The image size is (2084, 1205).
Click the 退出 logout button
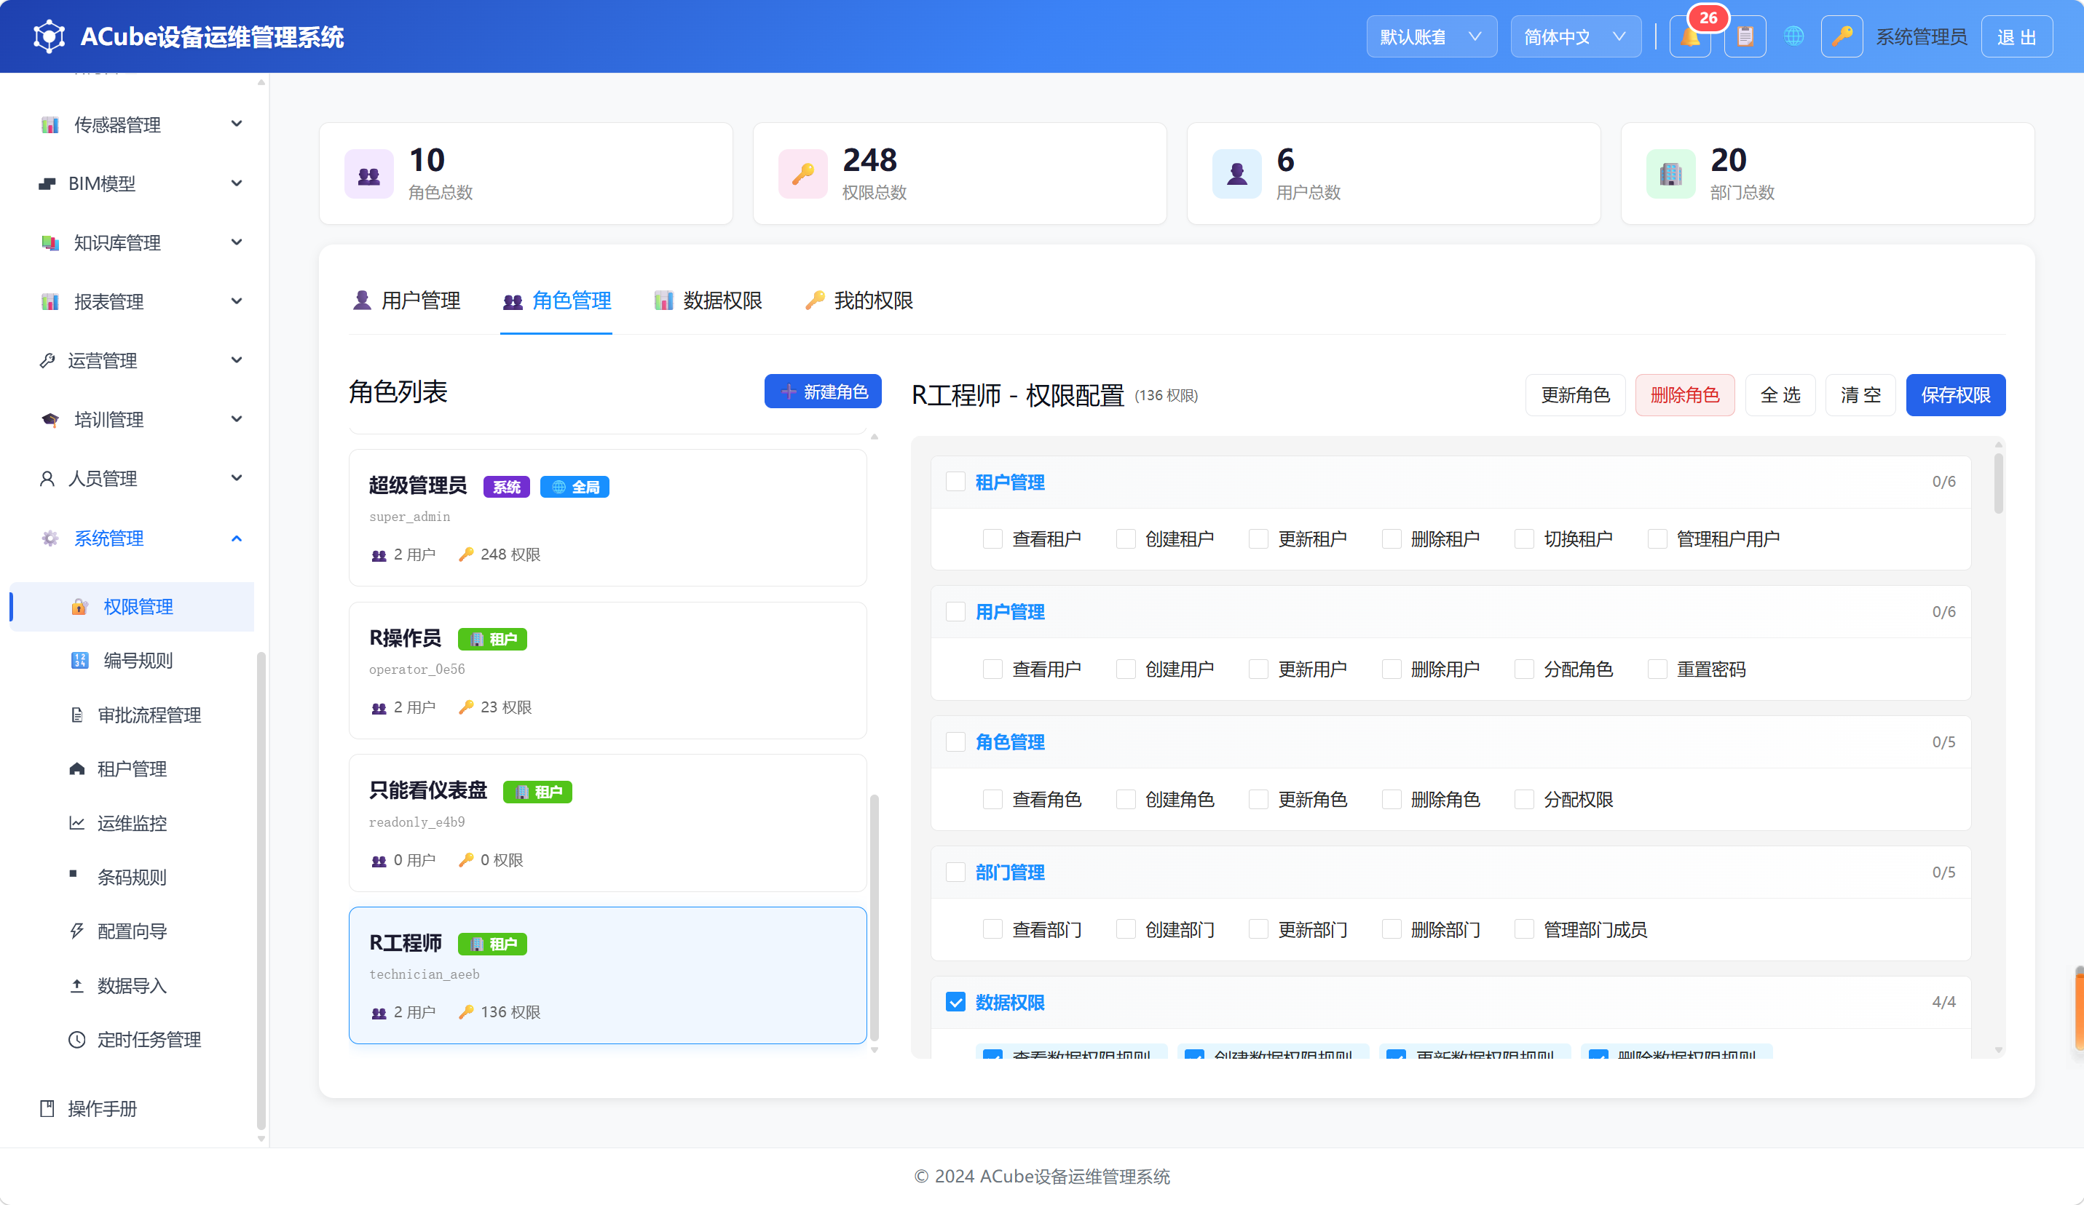click(2016, 37)
